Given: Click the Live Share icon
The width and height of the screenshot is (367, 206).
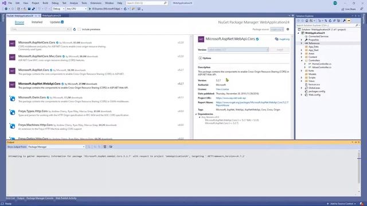Looking at the screenshot, I should click(x=343, y=9).
